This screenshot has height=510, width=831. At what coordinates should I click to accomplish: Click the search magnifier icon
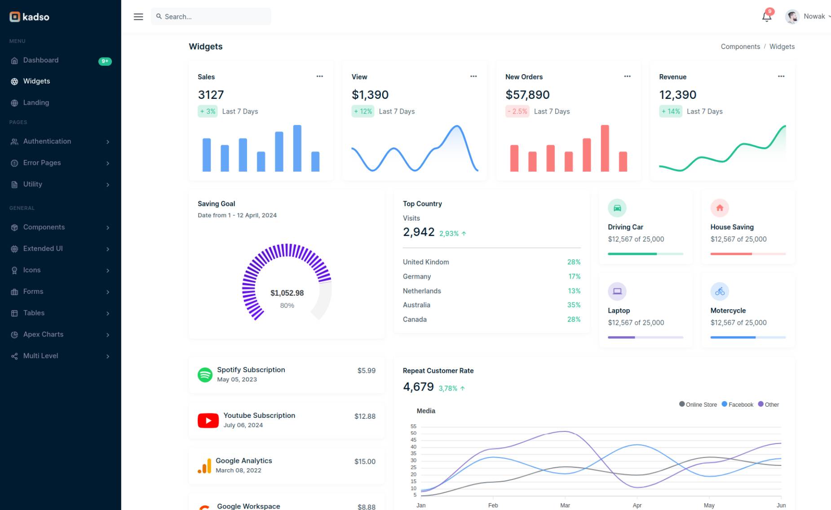tap(159, 16)
